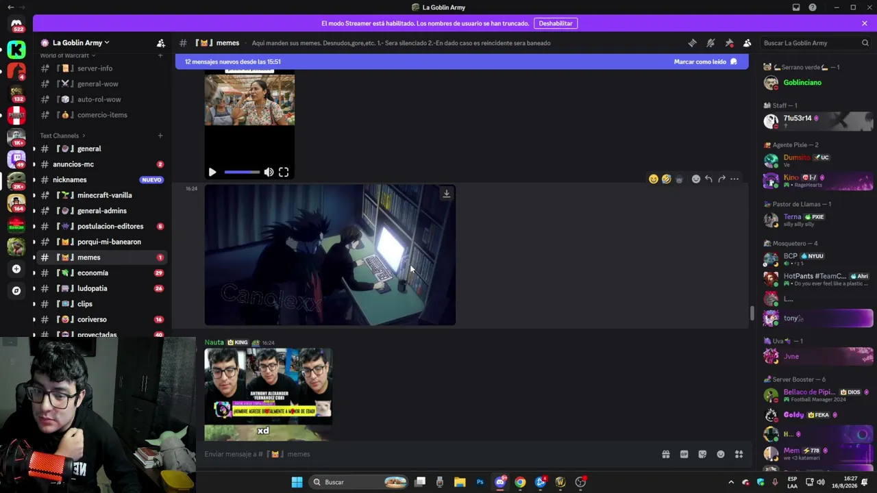
Task: Open File Explorer from the taskbar
Action: pos(460,482)
